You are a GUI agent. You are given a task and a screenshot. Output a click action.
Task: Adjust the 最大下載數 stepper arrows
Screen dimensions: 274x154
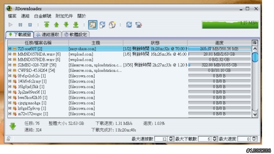tap(214, 139)
